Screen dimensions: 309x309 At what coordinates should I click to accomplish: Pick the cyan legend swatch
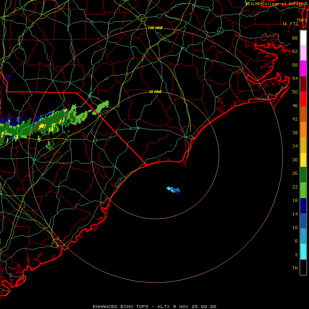point(303,252)
